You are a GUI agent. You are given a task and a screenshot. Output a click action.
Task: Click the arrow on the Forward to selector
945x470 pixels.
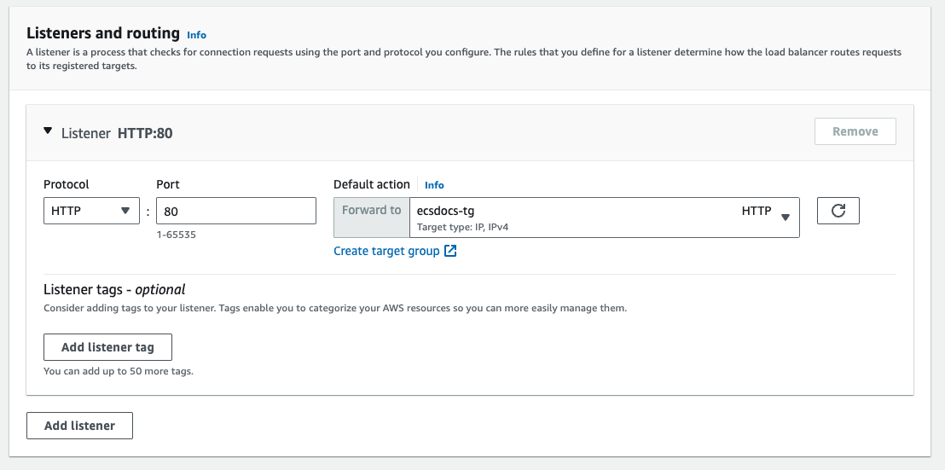786,218
